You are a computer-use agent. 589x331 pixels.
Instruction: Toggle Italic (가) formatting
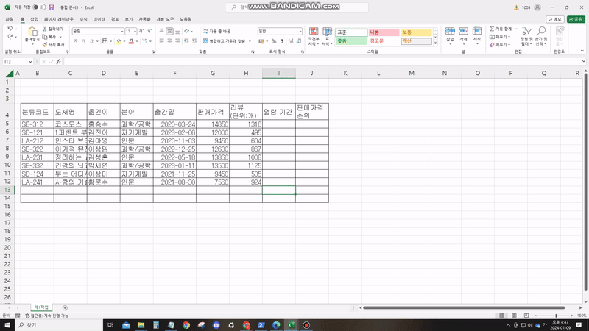[x=84, y=41]
